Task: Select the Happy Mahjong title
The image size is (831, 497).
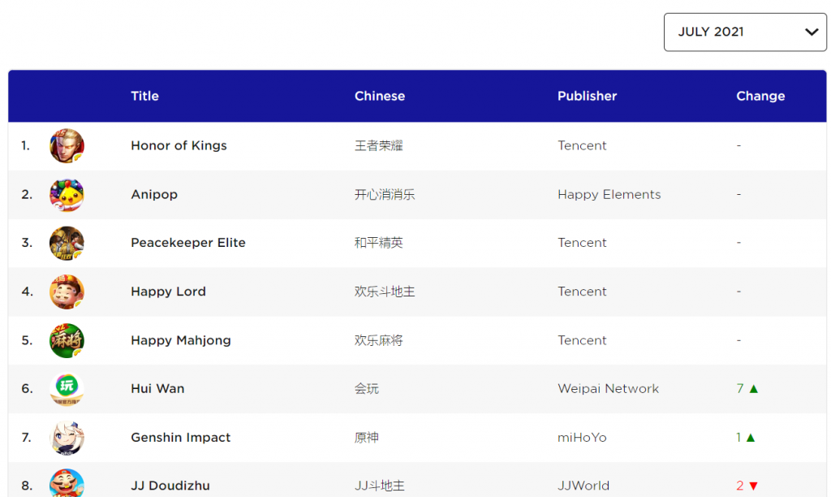Action: (x=181, y=340)
